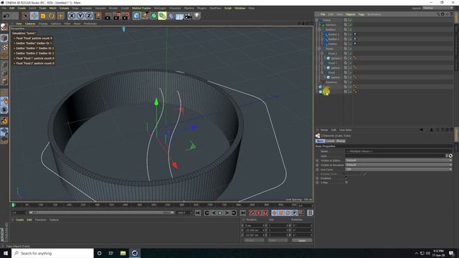This screenshot has height=258, width=459.
Task: Toggle the X-Ray checkbox
Action: click(x=346, y=182)
